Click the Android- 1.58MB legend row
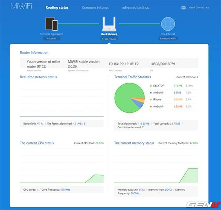Image resolution: width=221 pixels, height=210 pixels. click(172, 106)
